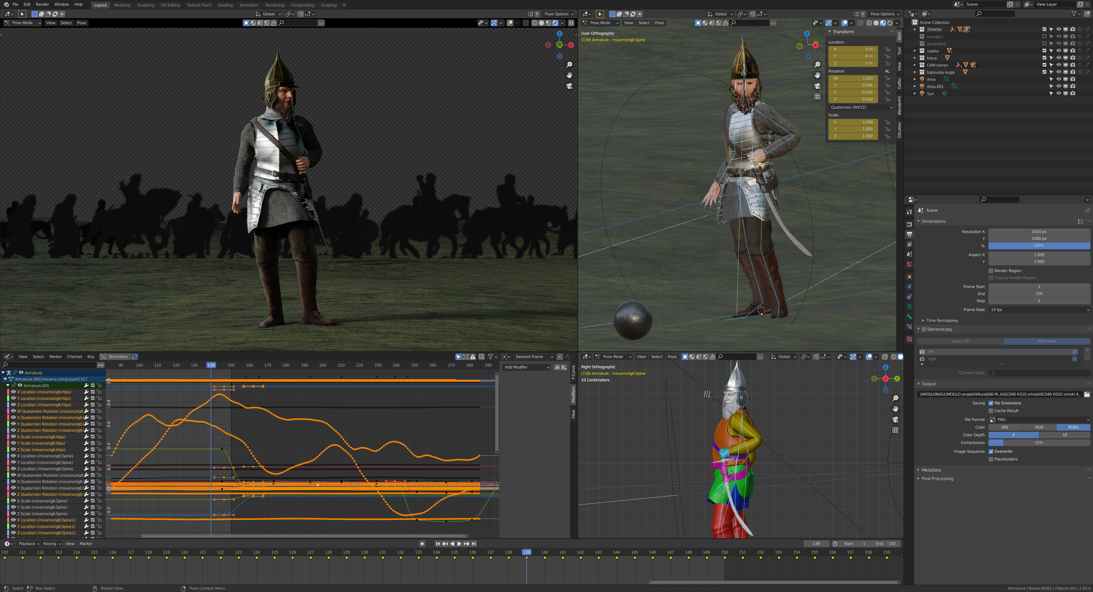Hide the vojska collection in the viewport
1093x592 pixels.
tap(1059, 51)
